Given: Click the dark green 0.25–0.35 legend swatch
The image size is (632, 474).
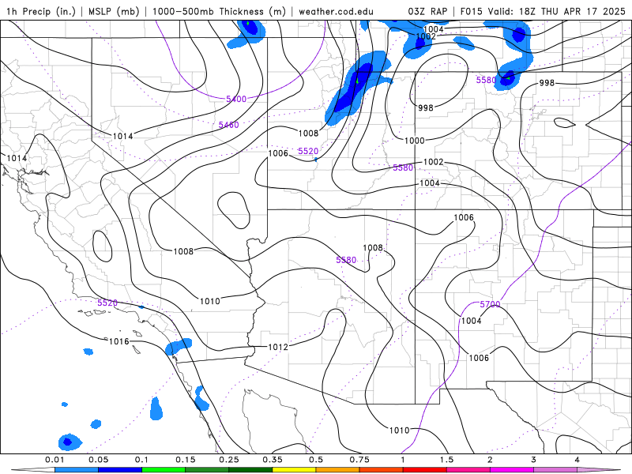Looking at the screenshot, I should point(250,470).
